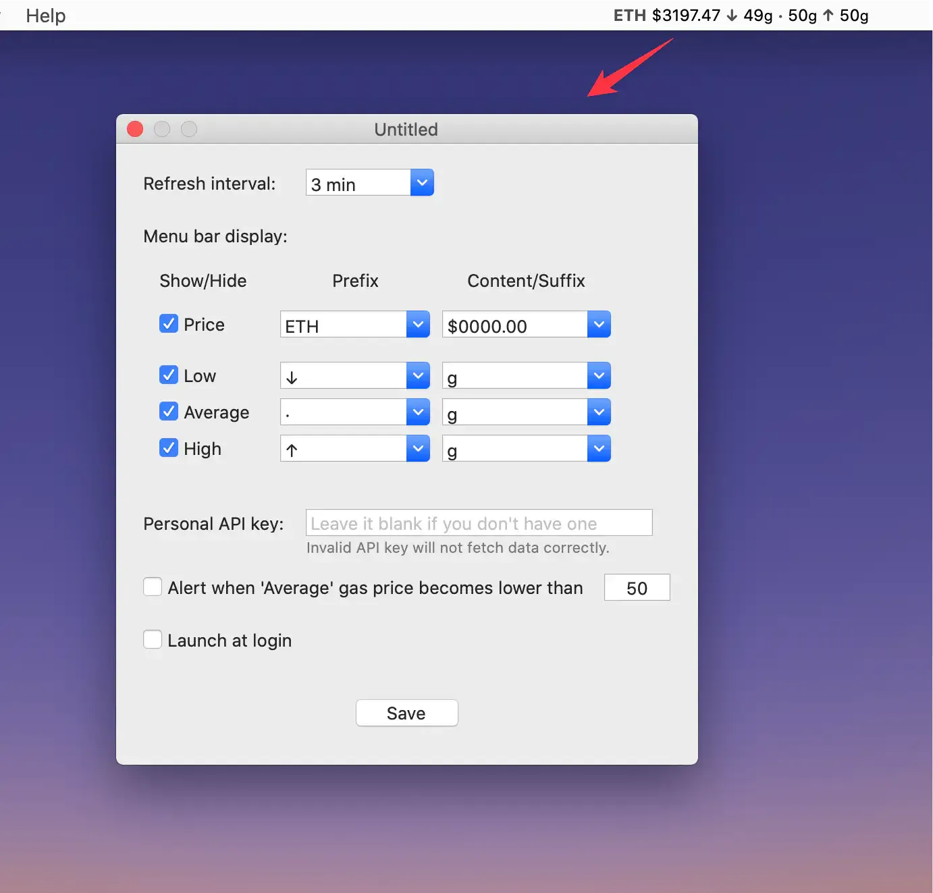Viewport: 933px width, 893px height.
Task: Click the Personal API key field
Action: tap(479, 522)
